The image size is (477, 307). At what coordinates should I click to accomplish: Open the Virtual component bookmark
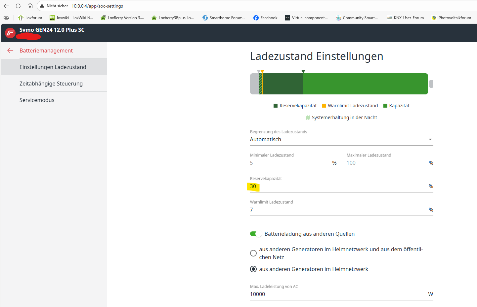coord(306,18)
